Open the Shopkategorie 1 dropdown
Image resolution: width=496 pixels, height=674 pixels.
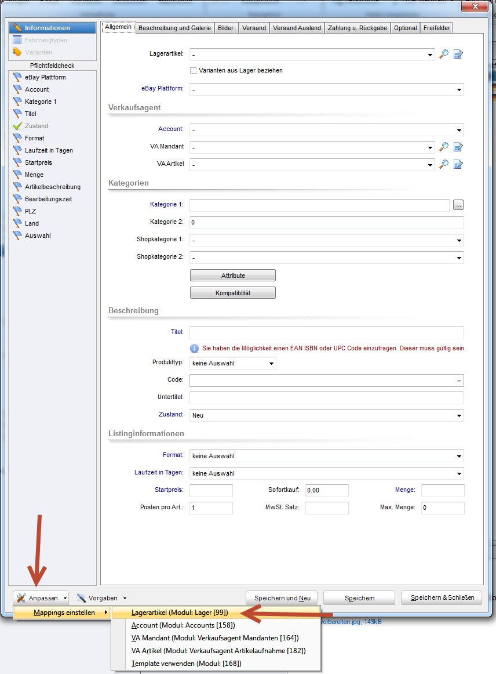point(459,240)
